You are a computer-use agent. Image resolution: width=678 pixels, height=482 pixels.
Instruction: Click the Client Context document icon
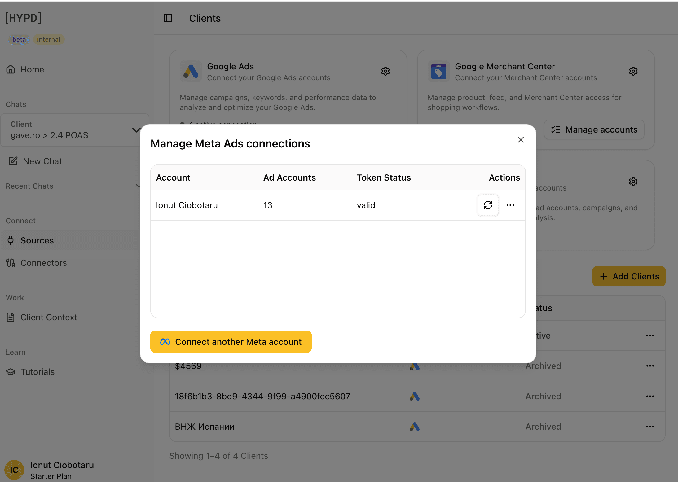11,317
